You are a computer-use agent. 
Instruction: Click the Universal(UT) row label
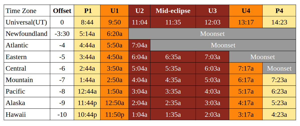point(27,22)
